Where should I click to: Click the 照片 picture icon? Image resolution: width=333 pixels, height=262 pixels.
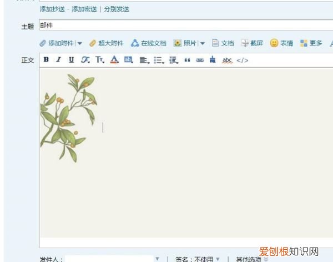tap(178, 43)
